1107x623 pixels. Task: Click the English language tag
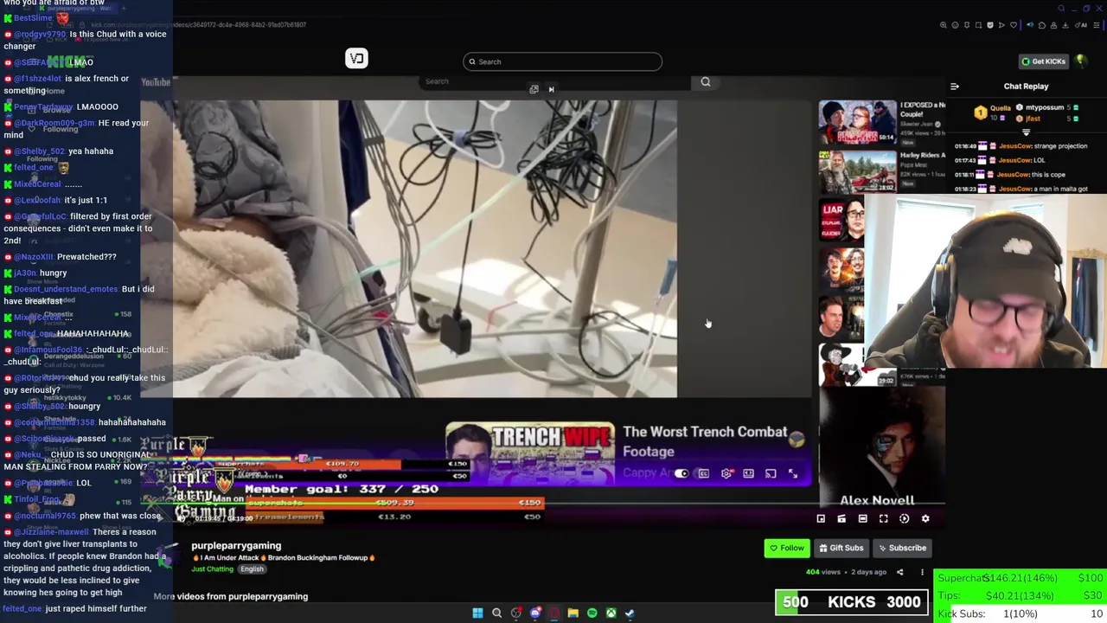click(x=252, y=569)
